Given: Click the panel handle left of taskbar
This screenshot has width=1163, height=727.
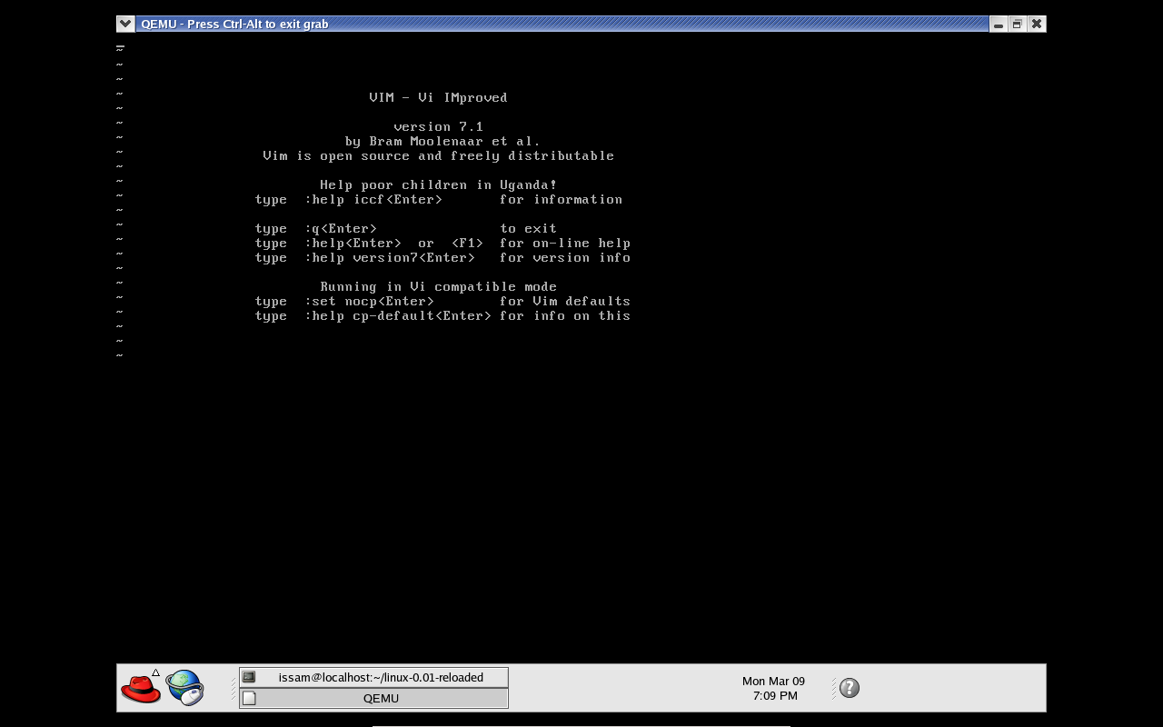Looking at the screenshot, I should point(234,688).
